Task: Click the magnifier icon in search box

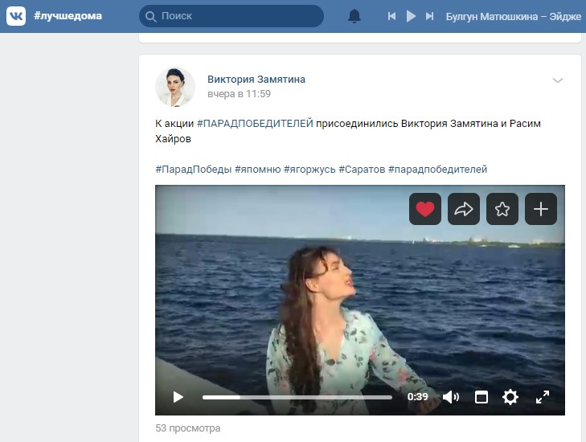Action: (150, 16)
